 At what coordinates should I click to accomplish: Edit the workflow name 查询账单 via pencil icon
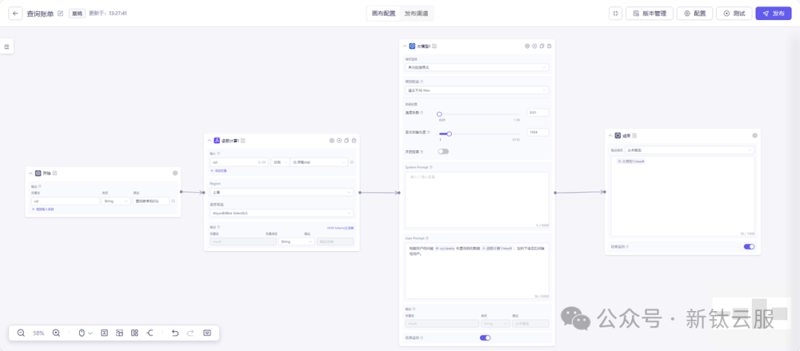coord(61,13)
